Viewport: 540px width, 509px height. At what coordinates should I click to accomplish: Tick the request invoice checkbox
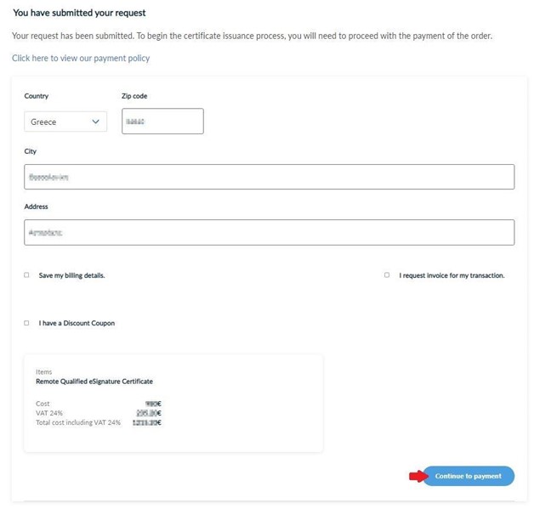click(x=387, y=275)
